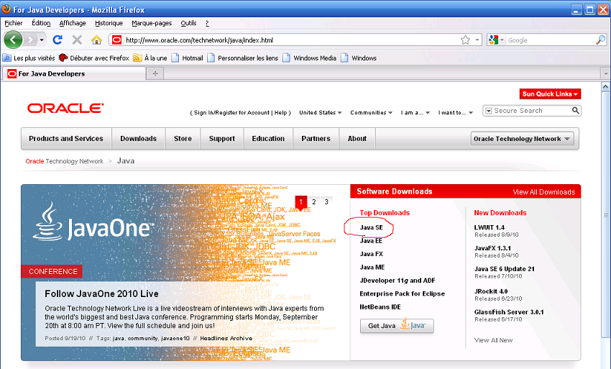Expand the I am a... dropdown

point(415,113)
